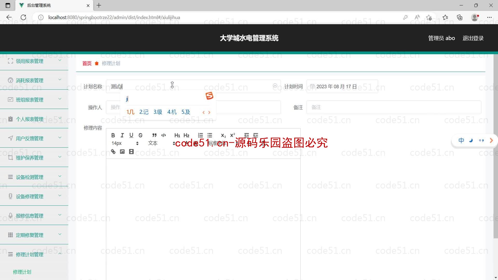The image size is (498, 280).
Task: Create a bulleted list
Action: point(210,135)
